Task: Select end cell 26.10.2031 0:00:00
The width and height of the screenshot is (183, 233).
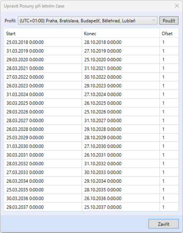Action: pos(121,155)
